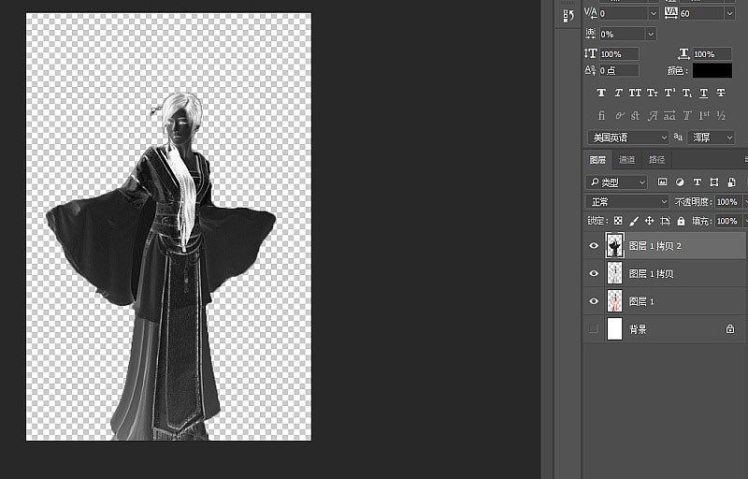Expand the 美国英语 language dropdown
The height and width of the screenshot is (479, 748).
(626, 138)
